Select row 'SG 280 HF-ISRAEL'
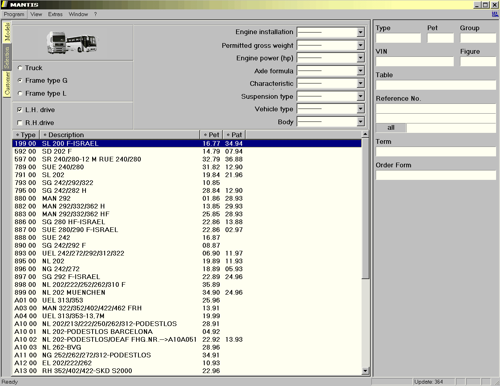Viewport: 500px width, 386px height. coord(187,222)
